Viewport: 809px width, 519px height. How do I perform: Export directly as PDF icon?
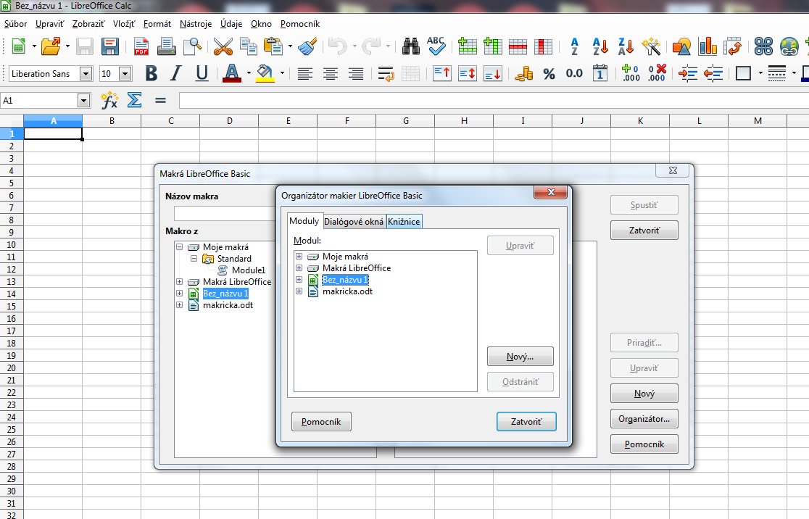point(141,46)
